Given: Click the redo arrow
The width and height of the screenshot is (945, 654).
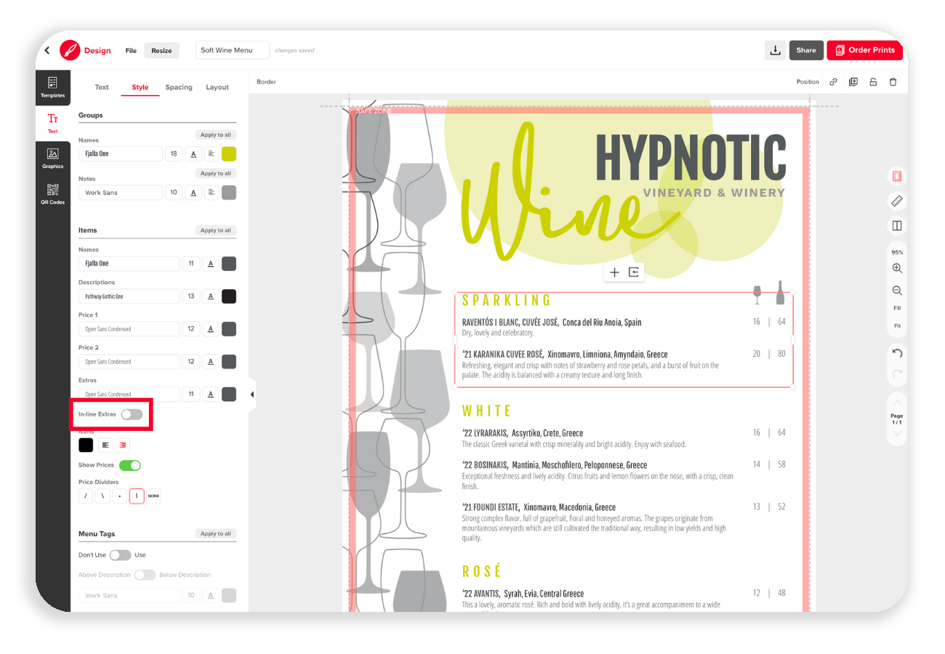Looking at the screenshot, I should pyautogui.click(x=897, y=374).
